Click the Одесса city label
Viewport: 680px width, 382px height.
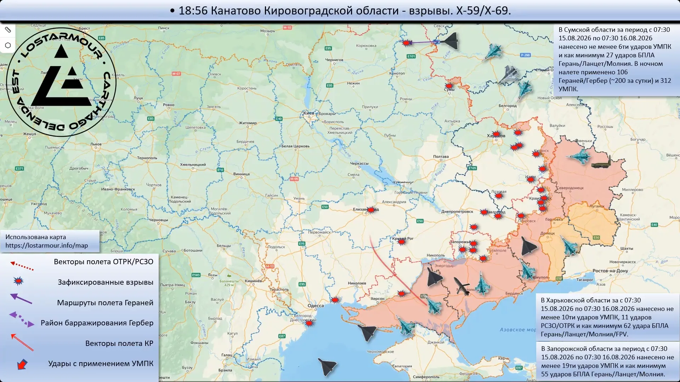(x=316, y=306)
